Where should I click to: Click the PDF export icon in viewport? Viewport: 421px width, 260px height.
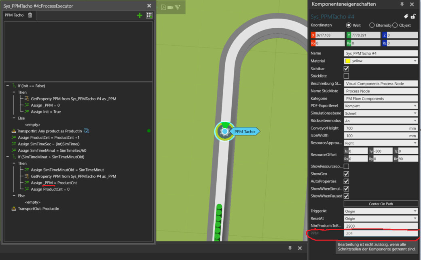click(163, 7)
